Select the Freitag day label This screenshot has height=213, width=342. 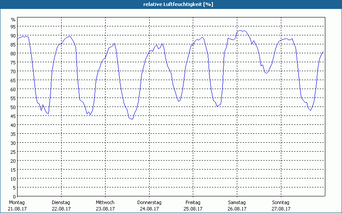click(x=193, y=203)
